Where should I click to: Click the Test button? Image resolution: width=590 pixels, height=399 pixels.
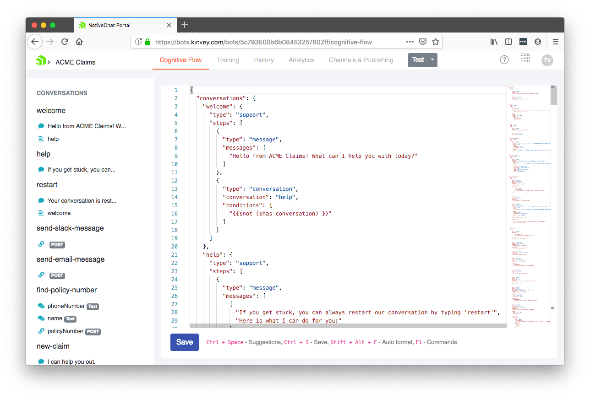tap(418, 60)
